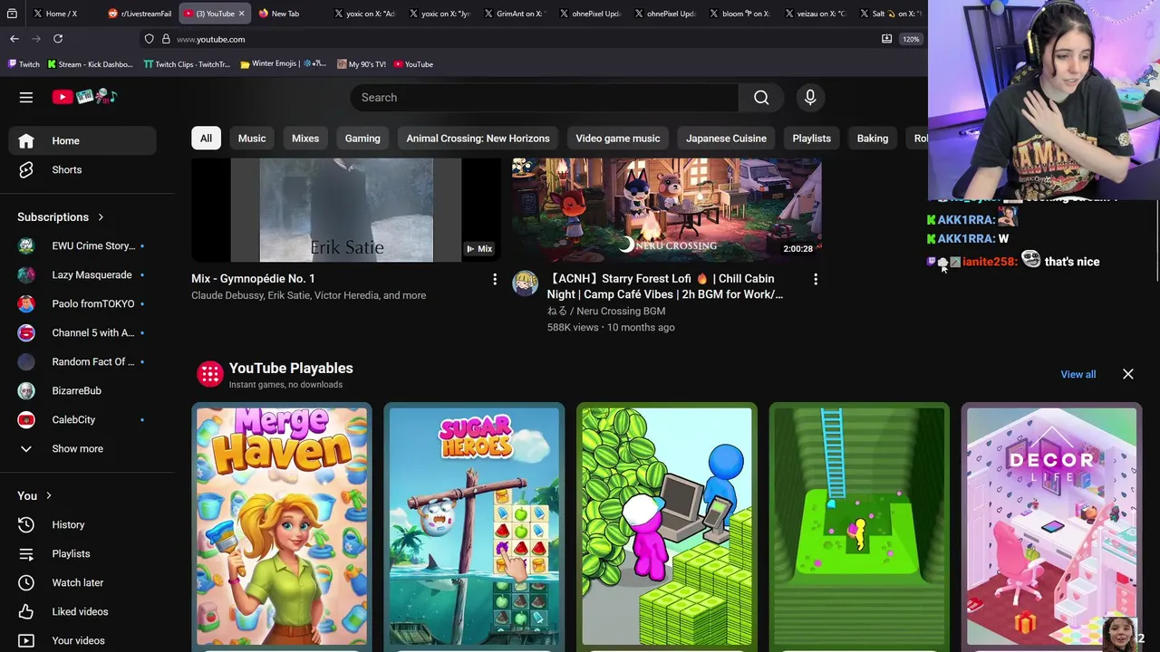Open the Stream - Kick Dashboard bookmark
The image size is (1160, 652).
coord(90,64)
